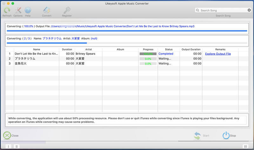The width and height of the screenshot is (254, 150).
Task: Click the Start button
Action: 201,136
